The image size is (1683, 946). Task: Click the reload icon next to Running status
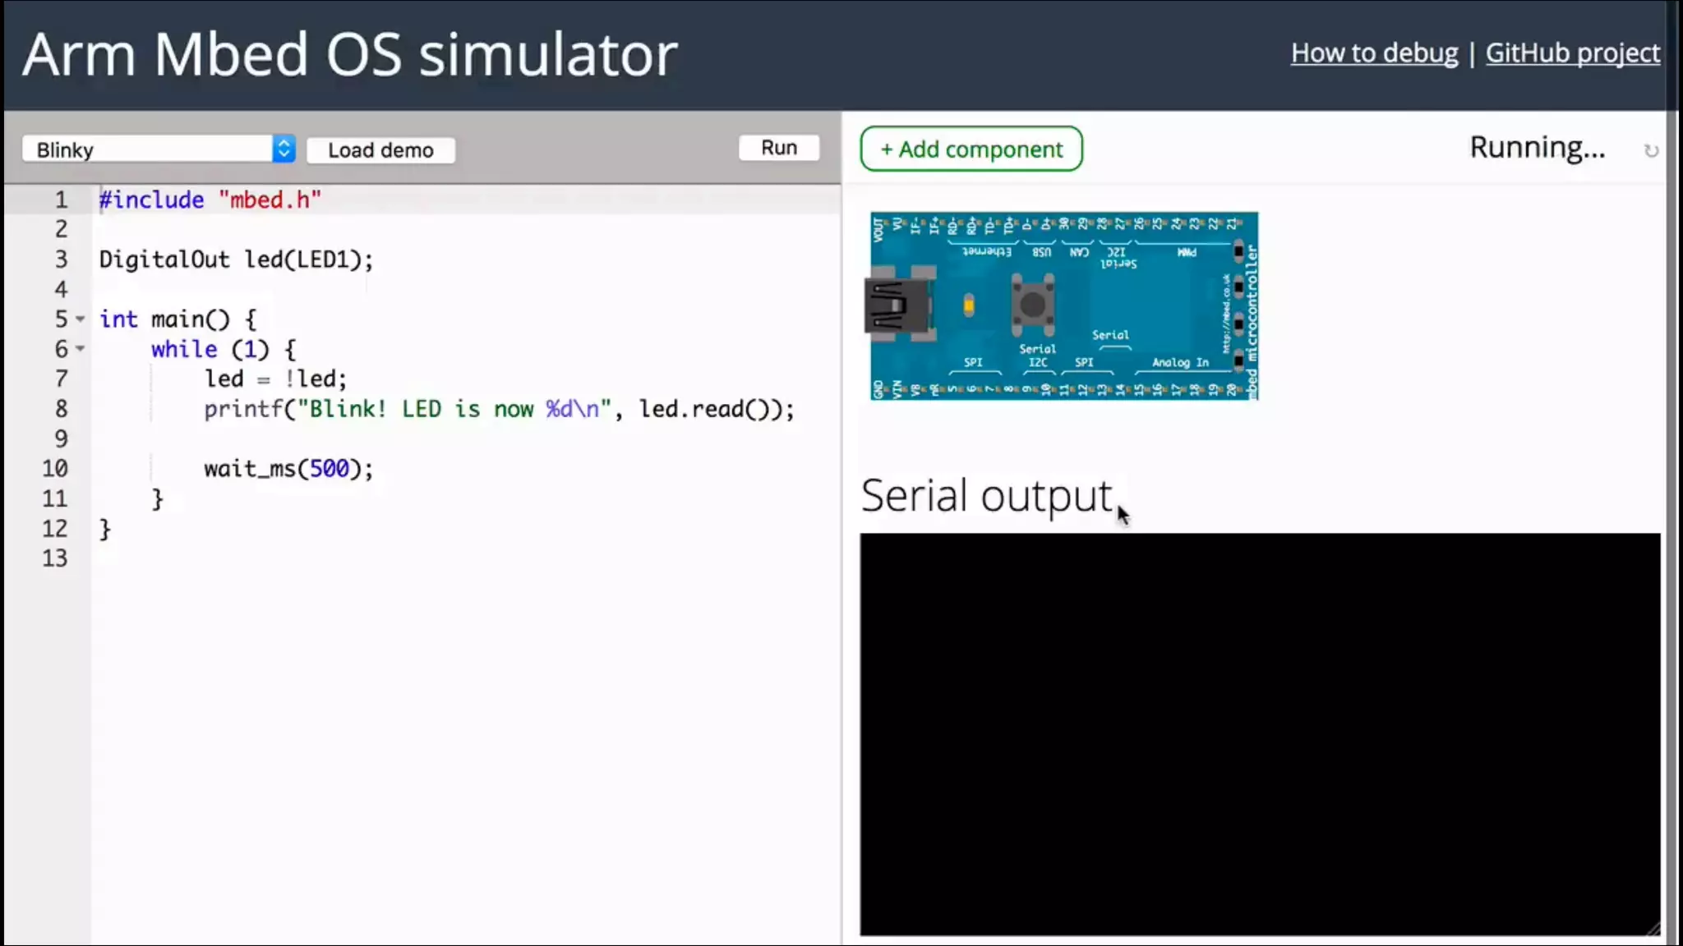tap(1650, 151)
